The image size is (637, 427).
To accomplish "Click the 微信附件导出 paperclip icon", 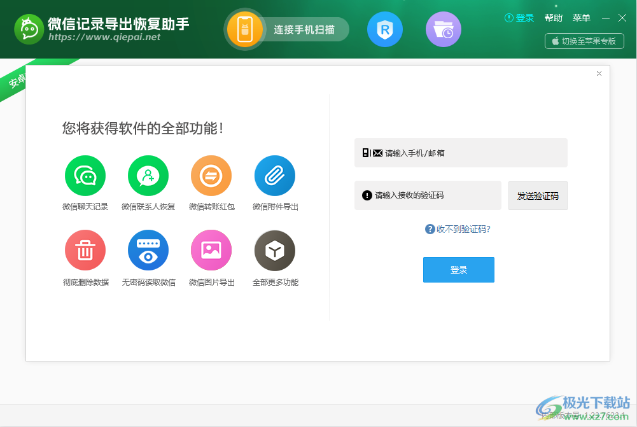I will coord(275,176).
